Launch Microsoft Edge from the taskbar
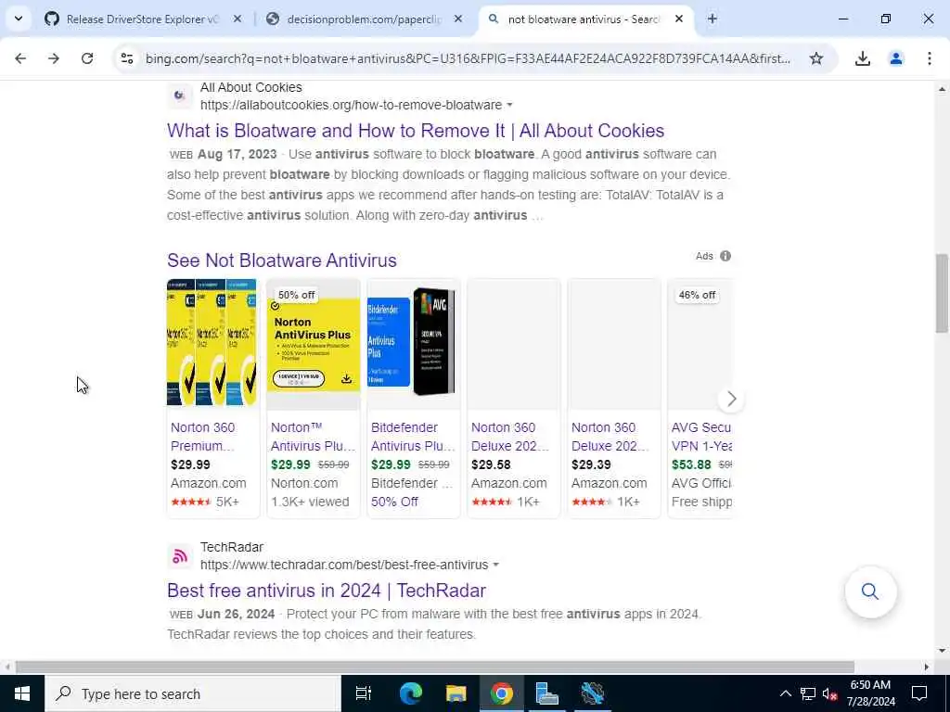950x712 pixels. 410,693
